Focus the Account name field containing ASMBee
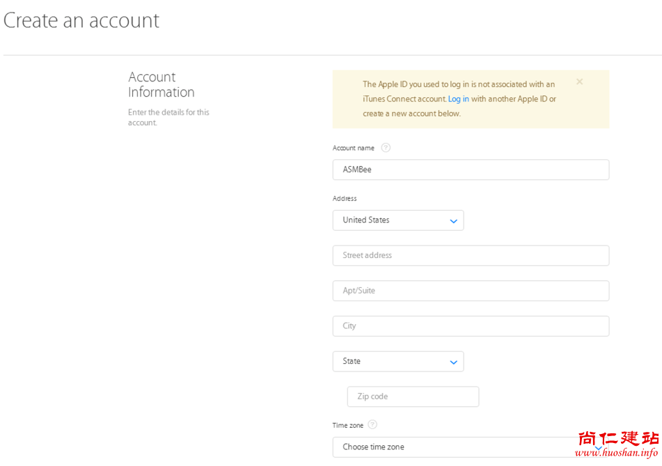The height and width of the screenshot is (466, 662). [x=471, y=170]
